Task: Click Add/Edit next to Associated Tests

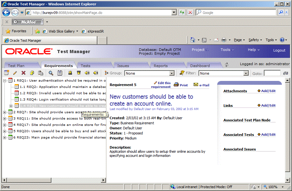Action: click(267, 134)
